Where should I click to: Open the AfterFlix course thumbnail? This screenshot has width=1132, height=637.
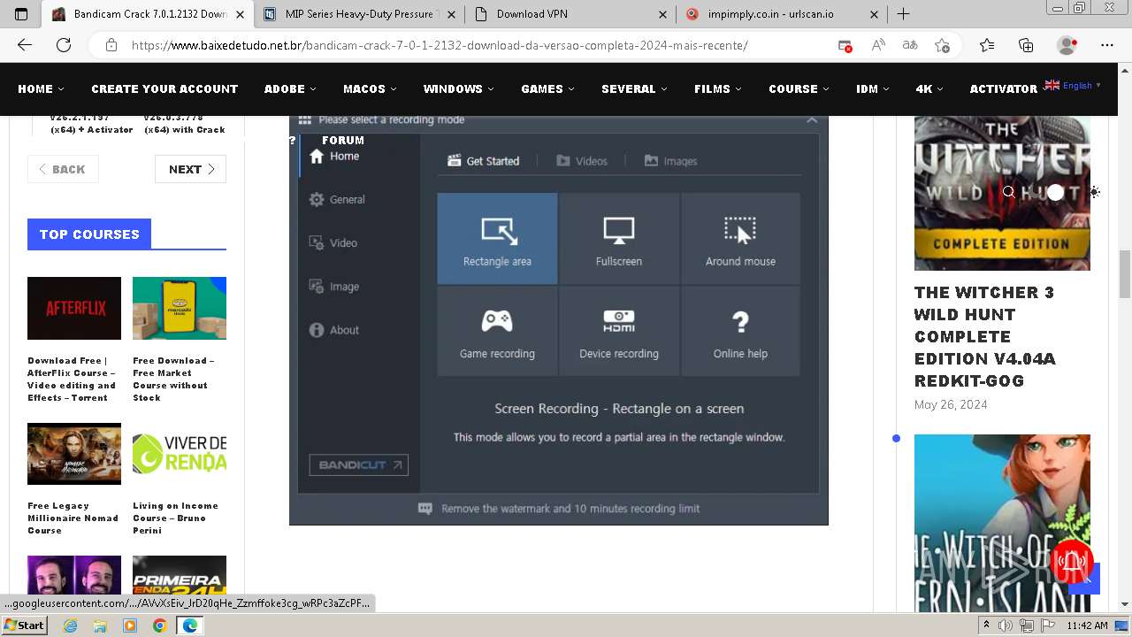74,308
